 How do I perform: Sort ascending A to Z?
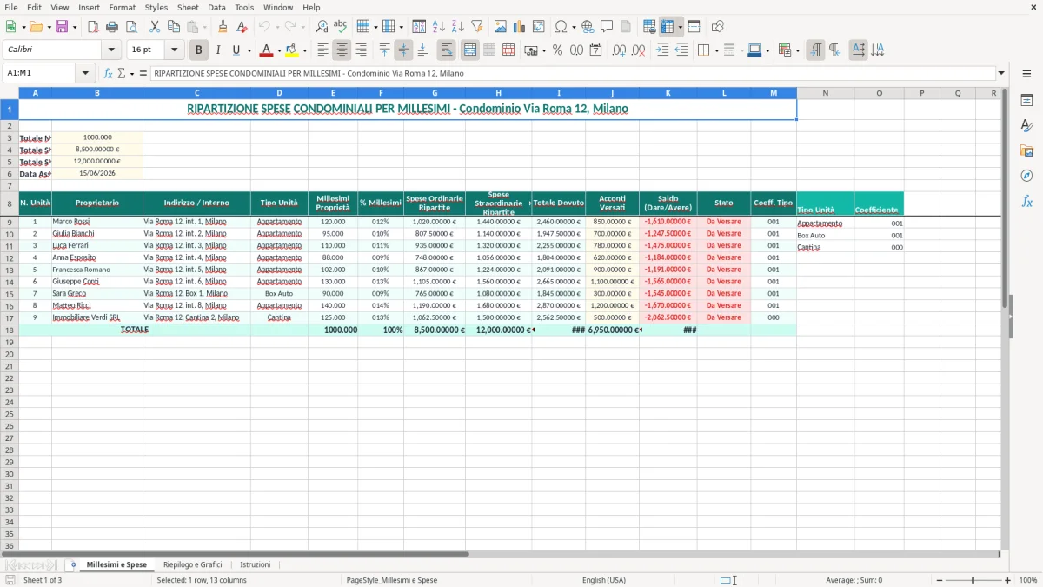click(x=439, y=27)
